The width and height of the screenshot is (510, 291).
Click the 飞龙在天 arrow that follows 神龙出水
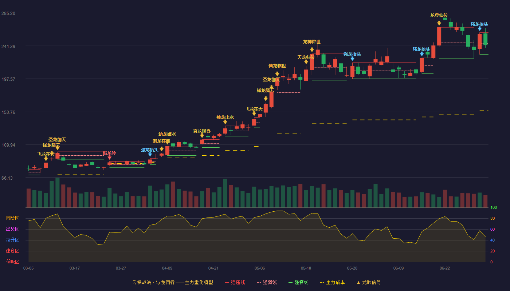(254, 113)
